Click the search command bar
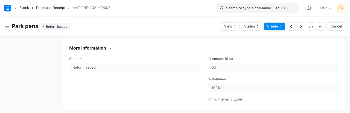The height and width of the screenshot is (113, 350). tap(257, 8)
